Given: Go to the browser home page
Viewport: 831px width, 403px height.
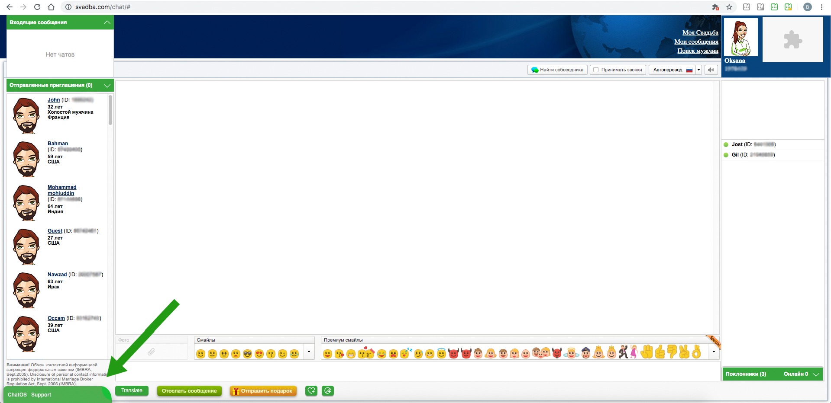Looking at the screenshot, I should [51, 7].
